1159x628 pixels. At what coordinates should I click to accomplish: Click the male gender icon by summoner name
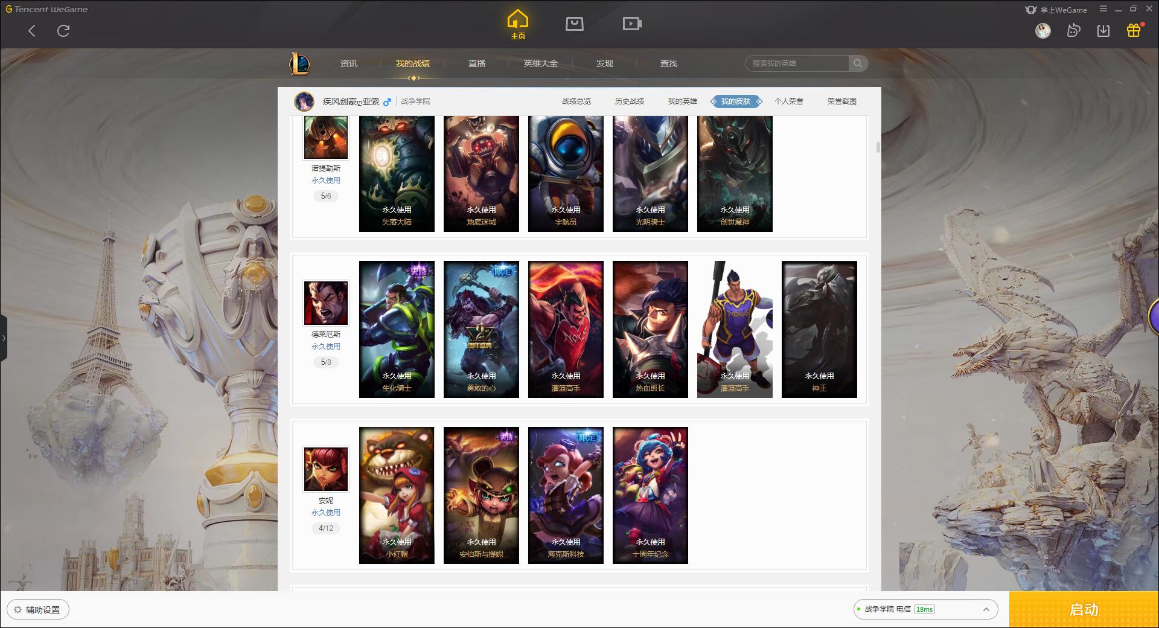[x=387, y=101]
